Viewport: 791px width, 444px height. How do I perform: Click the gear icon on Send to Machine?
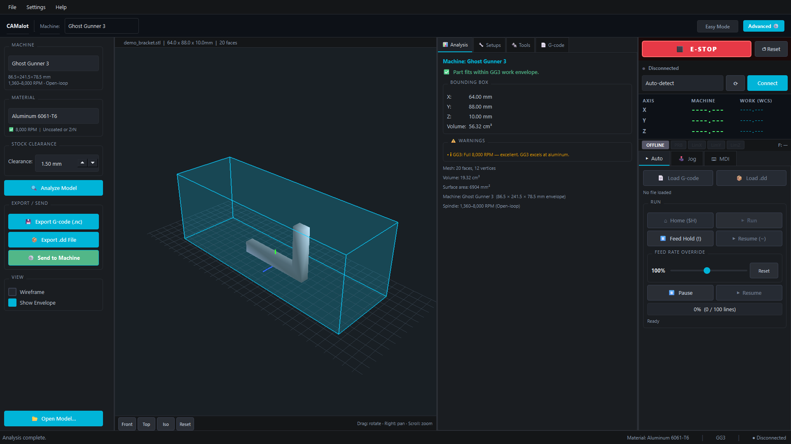[x=31, y=258]
